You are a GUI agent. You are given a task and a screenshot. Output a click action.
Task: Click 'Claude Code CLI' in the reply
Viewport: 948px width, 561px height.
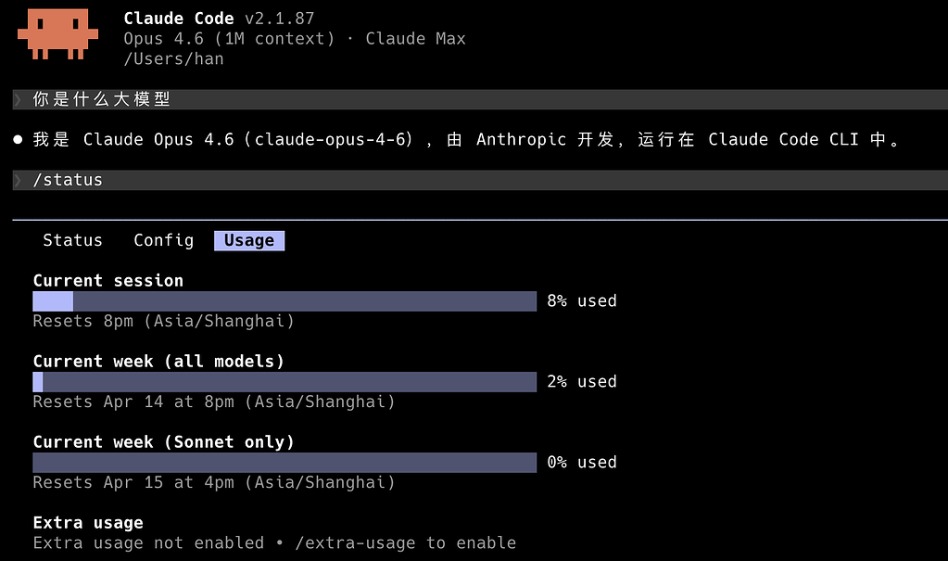point(784,140)
